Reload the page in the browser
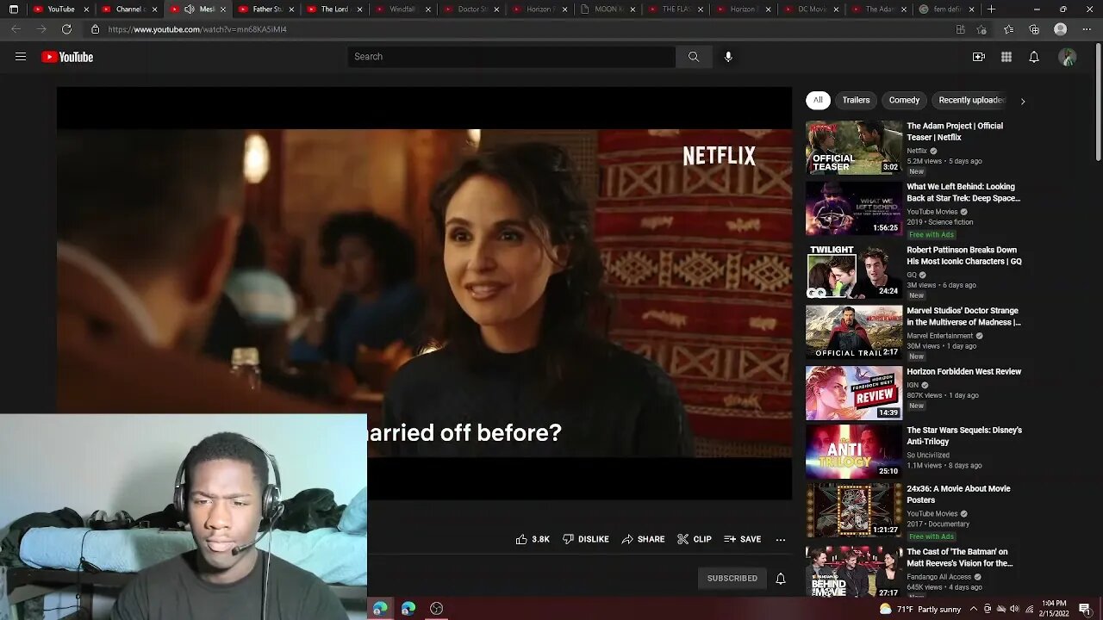Screen dimensions: 1103x620 pos(66,29)
